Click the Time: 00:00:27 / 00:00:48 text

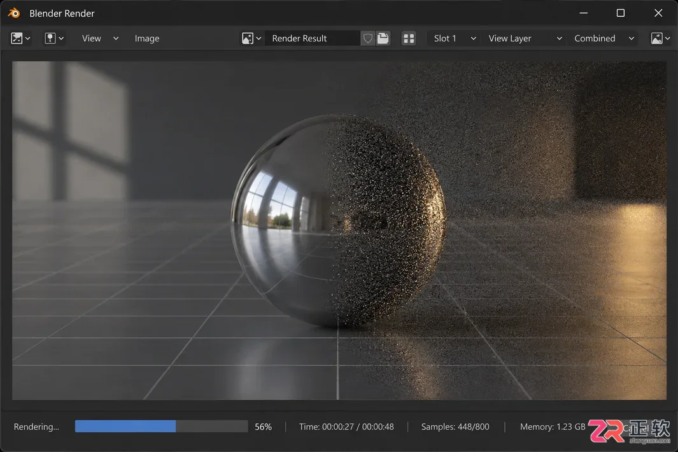346,427
